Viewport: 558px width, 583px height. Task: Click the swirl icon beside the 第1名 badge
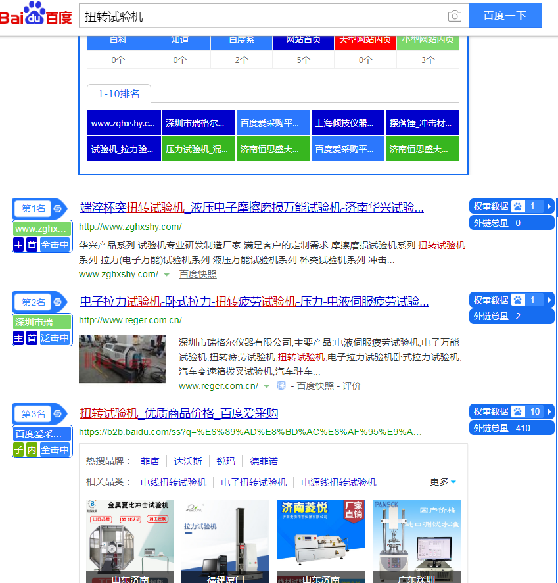(58, 208)
